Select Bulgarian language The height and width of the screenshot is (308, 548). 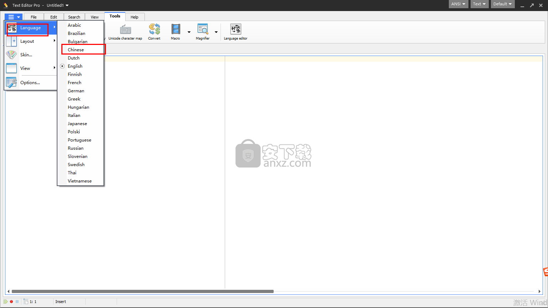pyautogui.click(x=81, y=42)
